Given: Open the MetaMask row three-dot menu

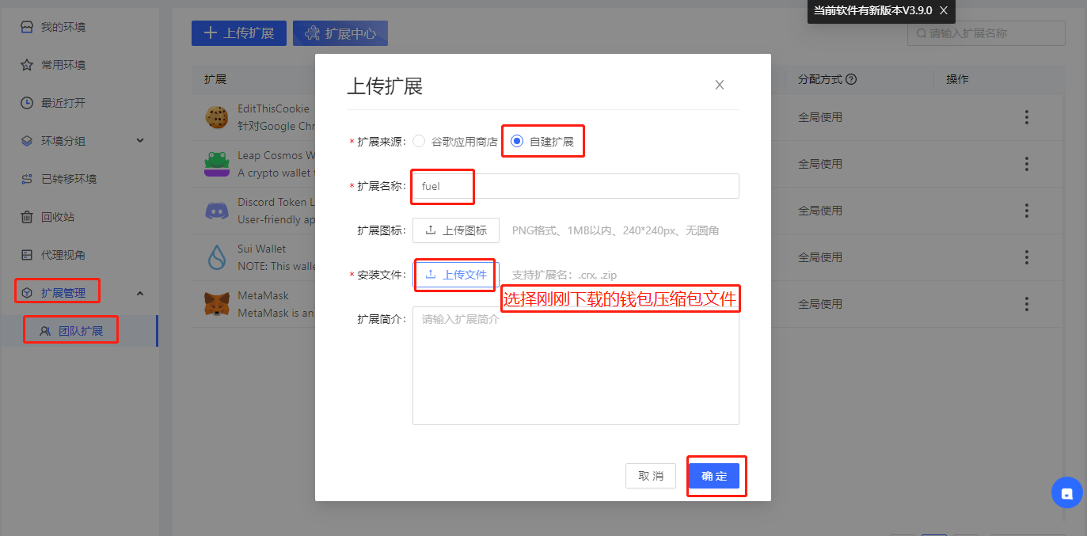Looking at the screenshot, I should [x=1026, y=304].
